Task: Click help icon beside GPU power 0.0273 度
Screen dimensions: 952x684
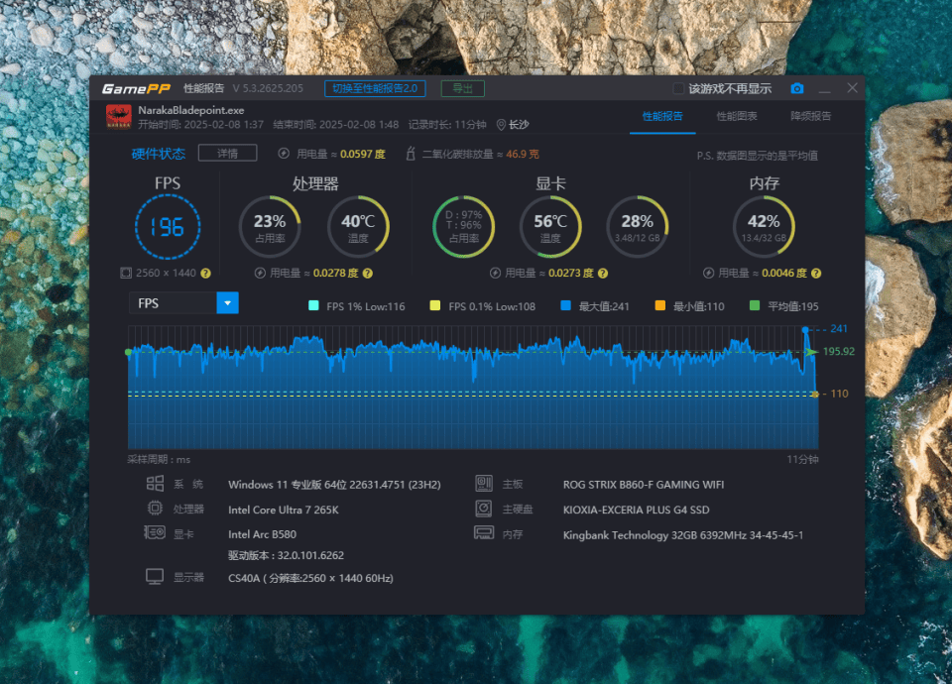Action: point(603,274)
